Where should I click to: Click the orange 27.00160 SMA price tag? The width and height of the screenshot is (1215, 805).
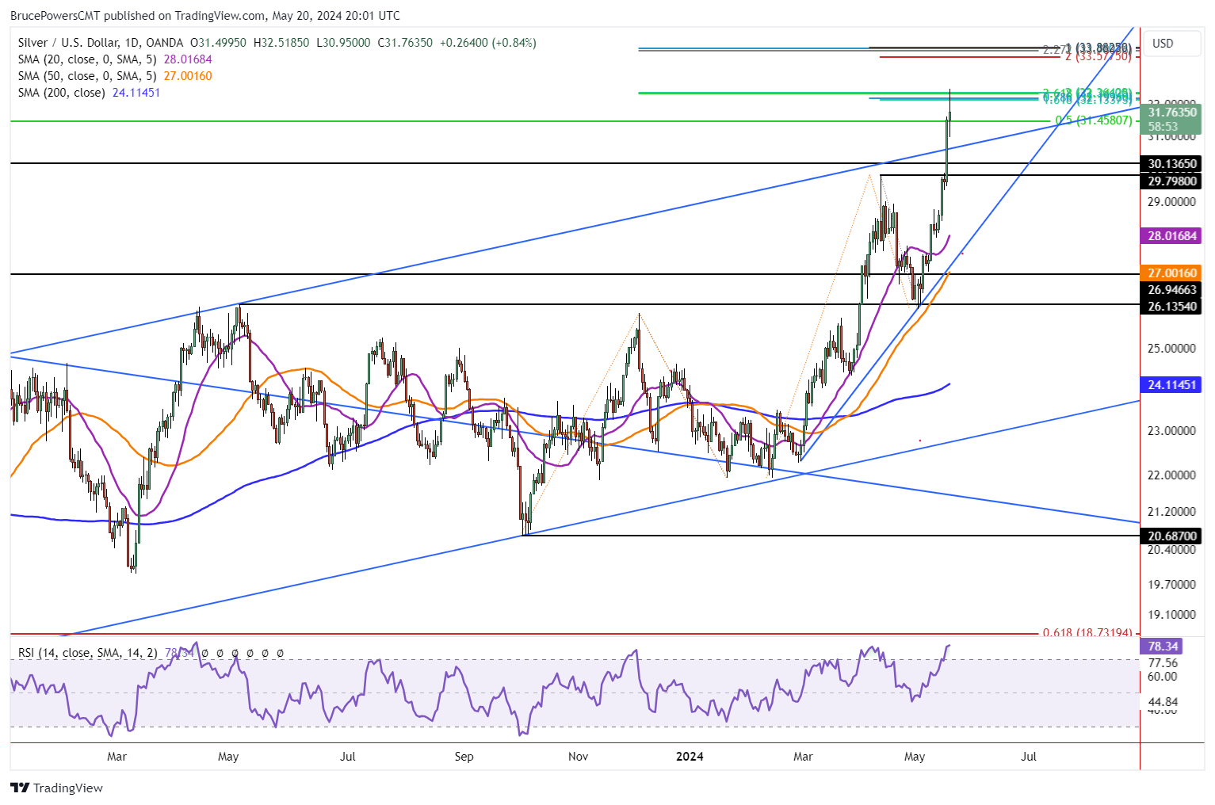pyautogui.click(x=1171, y=273)
